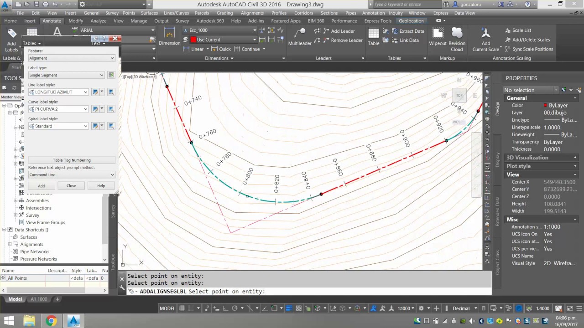This screenshot has height=328, width=584.
Task: Open Label type dropdown showing Single Segment
Action: coord(67,75)
